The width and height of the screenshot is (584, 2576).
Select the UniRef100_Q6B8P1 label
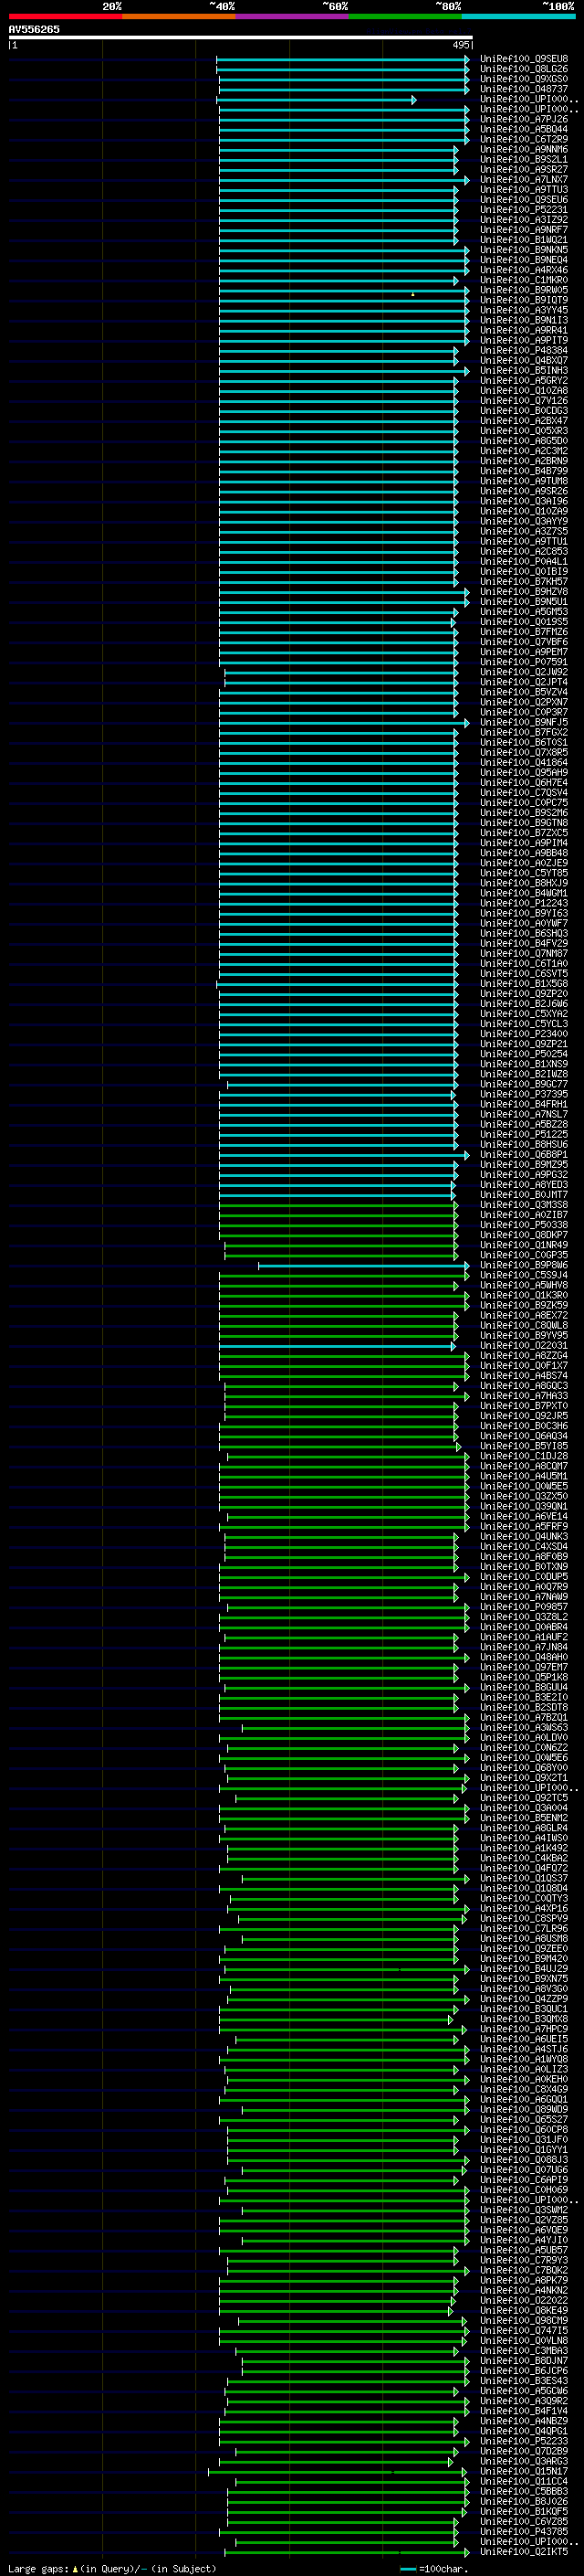[524, 1155]
